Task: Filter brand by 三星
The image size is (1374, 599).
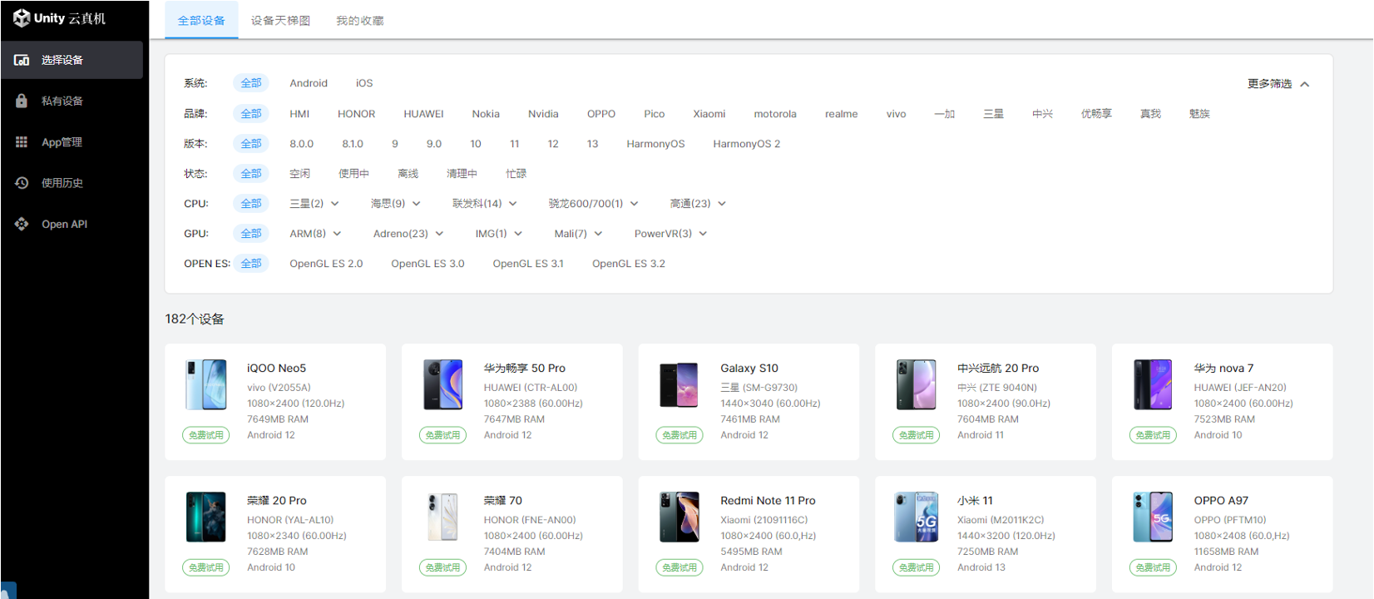Action: (x=993, y=114)
